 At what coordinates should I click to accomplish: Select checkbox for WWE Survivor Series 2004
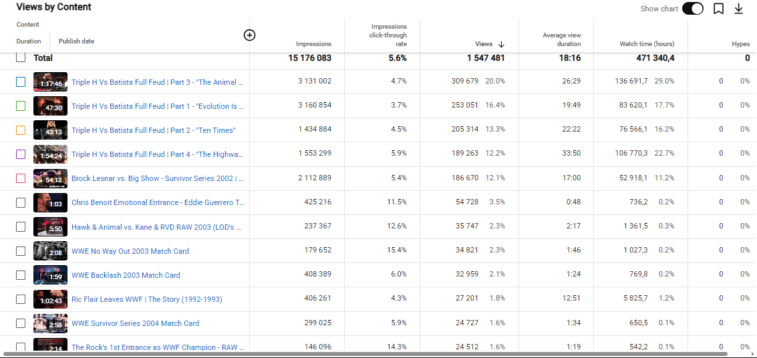click(x=21, y=323)
